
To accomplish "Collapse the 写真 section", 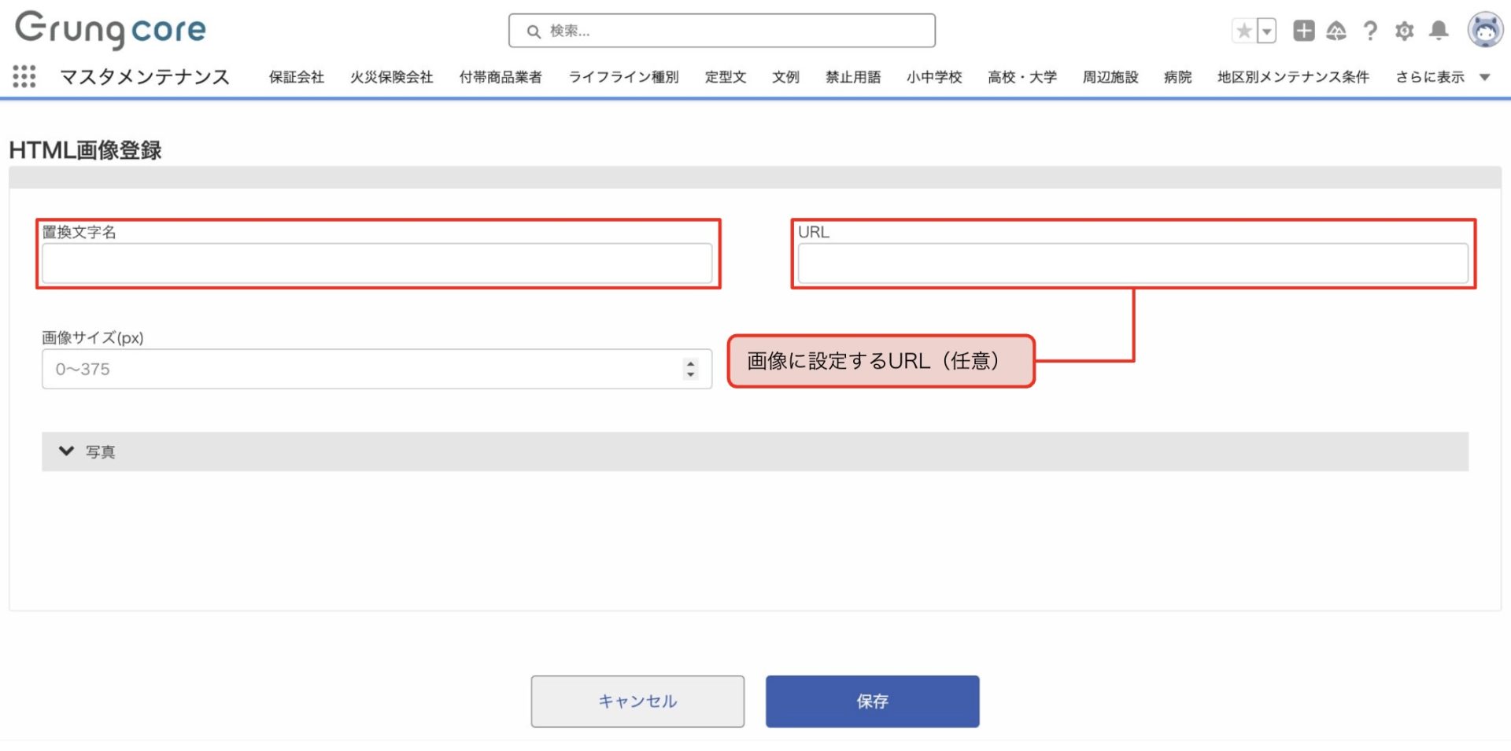I will (x=67, y=451).
